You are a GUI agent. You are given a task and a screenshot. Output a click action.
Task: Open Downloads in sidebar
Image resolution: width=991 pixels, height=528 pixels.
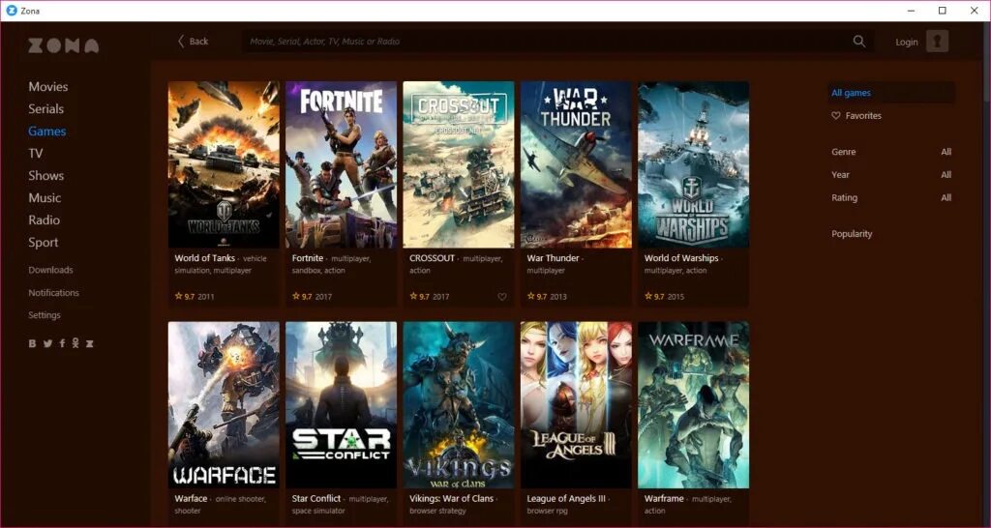[x=50, y=270]
